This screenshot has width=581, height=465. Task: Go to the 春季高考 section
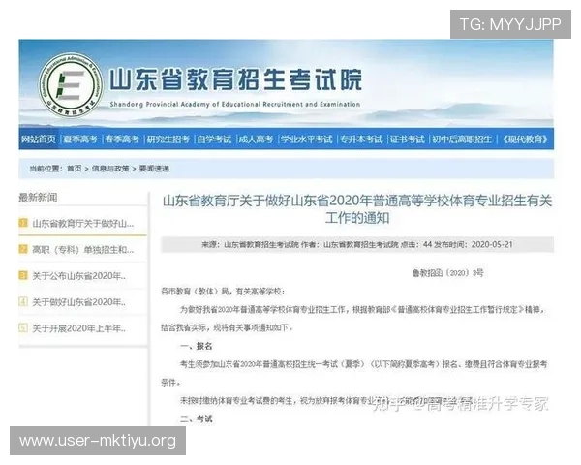[122, 139]
